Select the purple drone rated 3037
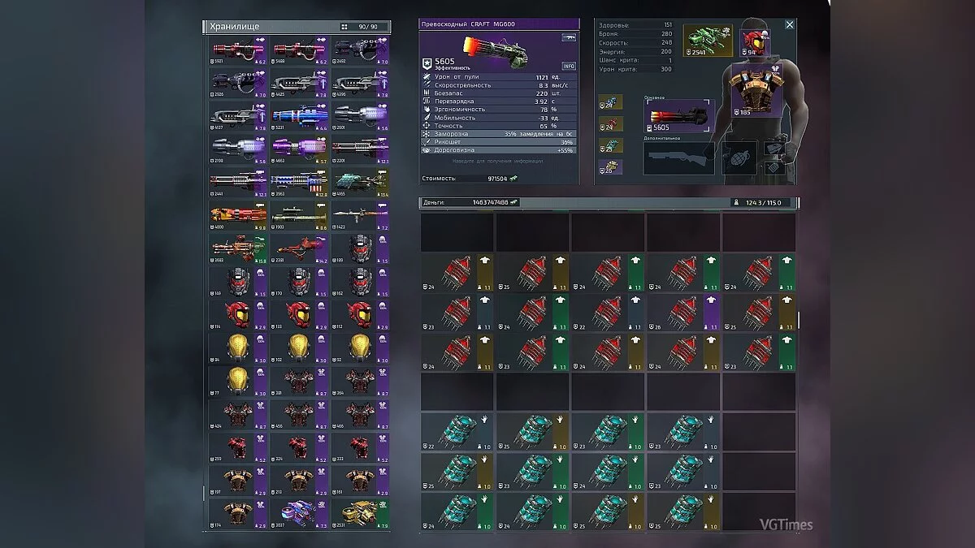The width and height of the screenshot is (975, 548). pyautogui.click(x=299, y=511)
